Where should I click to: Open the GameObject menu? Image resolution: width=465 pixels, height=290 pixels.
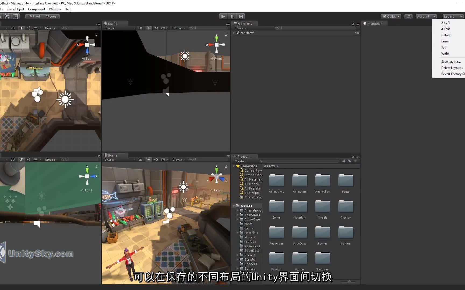point(15,9)
